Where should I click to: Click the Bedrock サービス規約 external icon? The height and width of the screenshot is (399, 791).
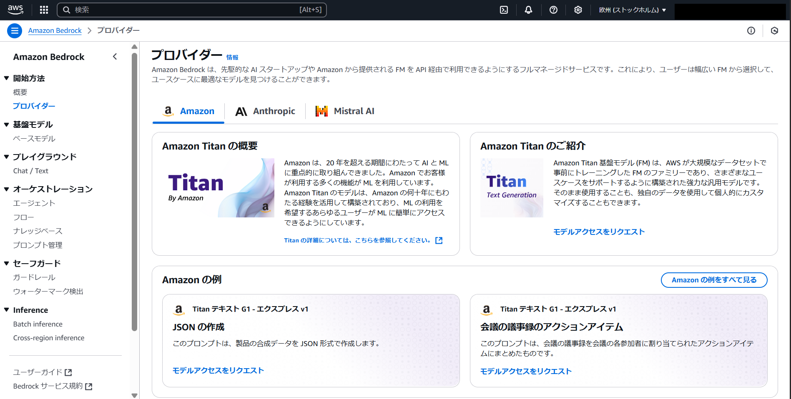tap(88, 387)
